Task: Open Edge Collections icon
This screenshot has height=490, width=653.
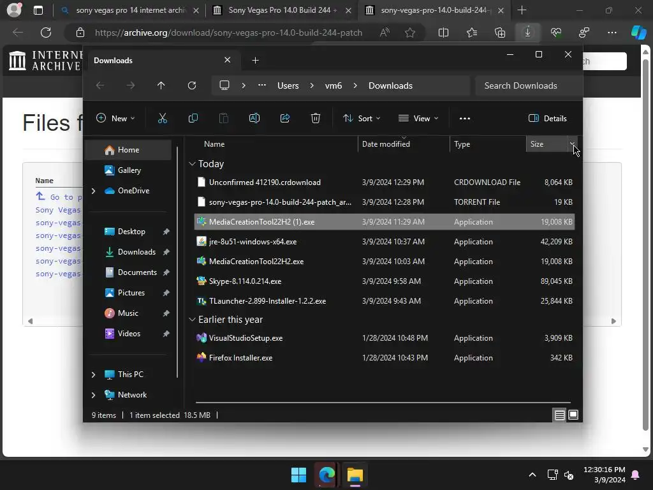Action: [x=500, y=33]
